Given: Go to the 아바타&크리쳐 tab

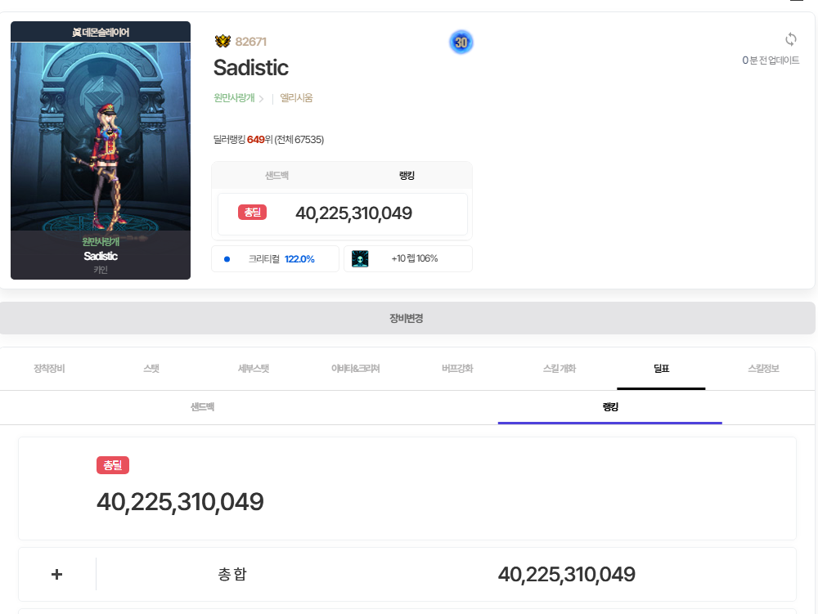Looking at the screenshot, I should pos(355,369).
